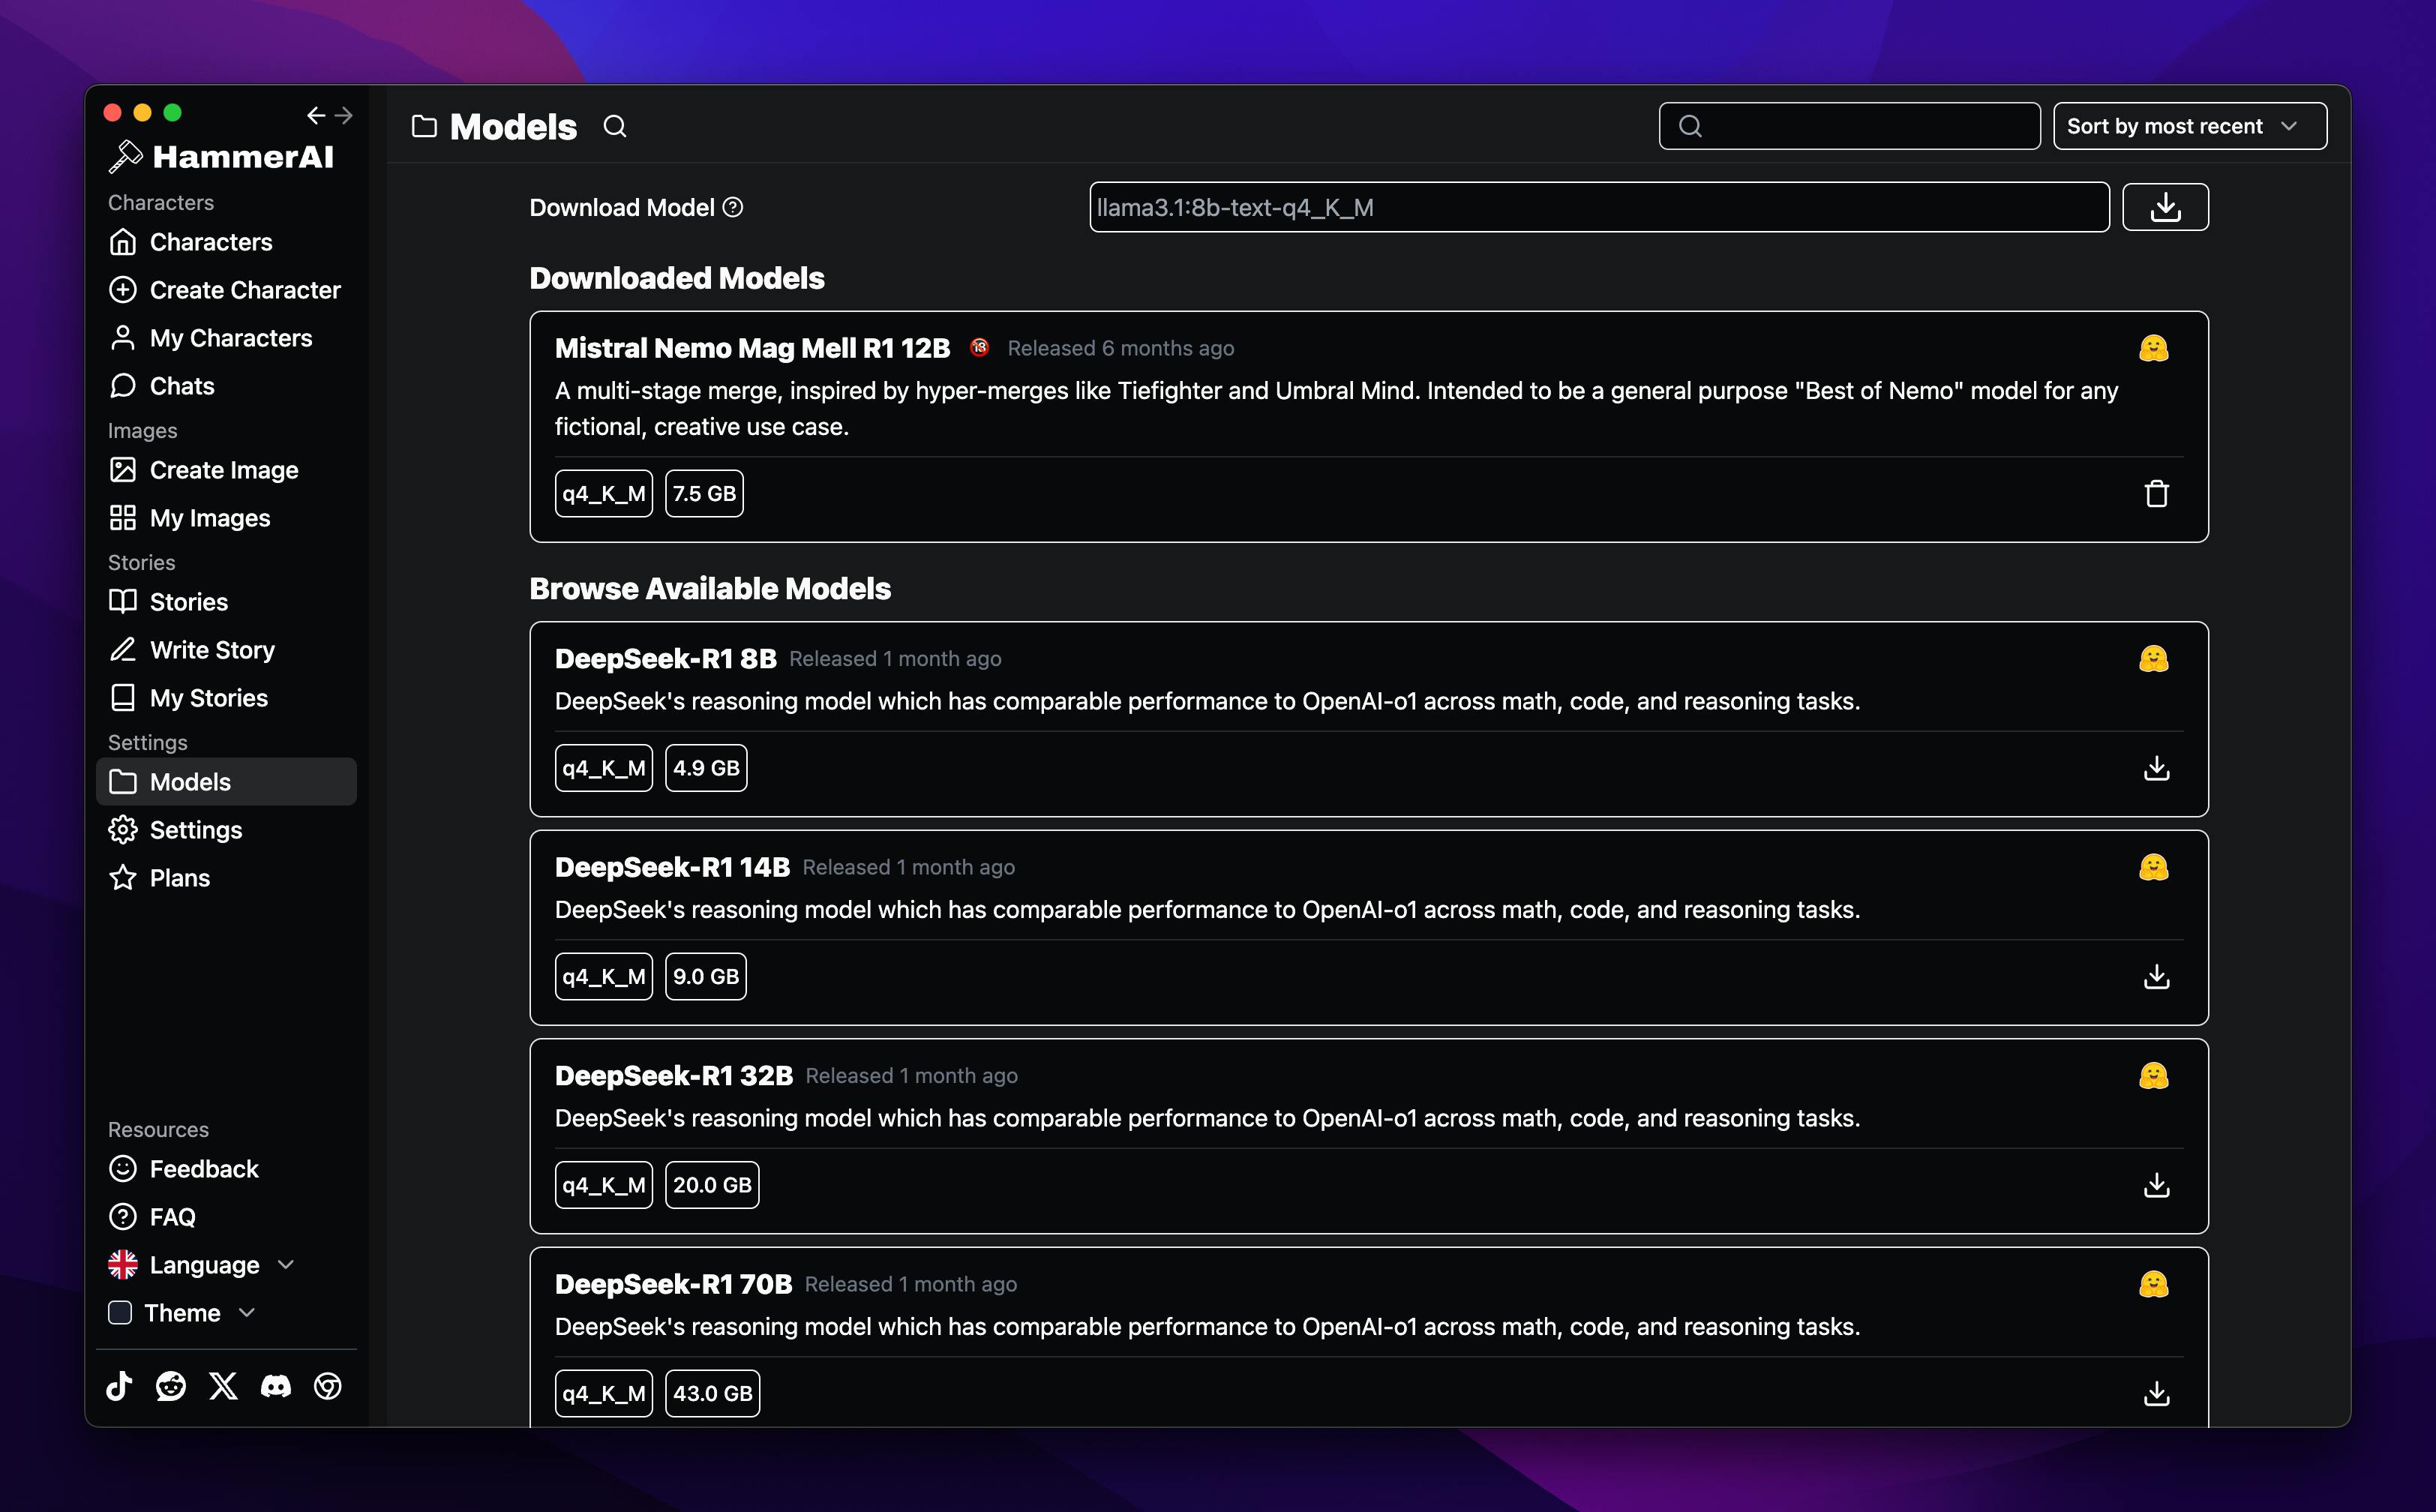Go to Write Story page

212,650
